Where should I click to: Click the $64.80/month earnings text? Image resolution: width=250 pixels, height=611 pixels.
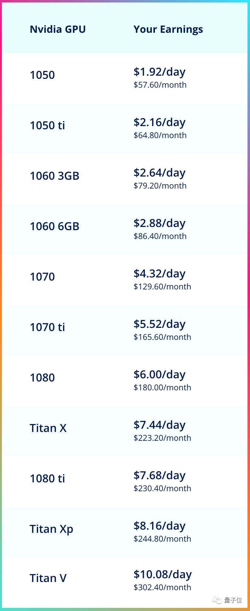tap(160, 135)
